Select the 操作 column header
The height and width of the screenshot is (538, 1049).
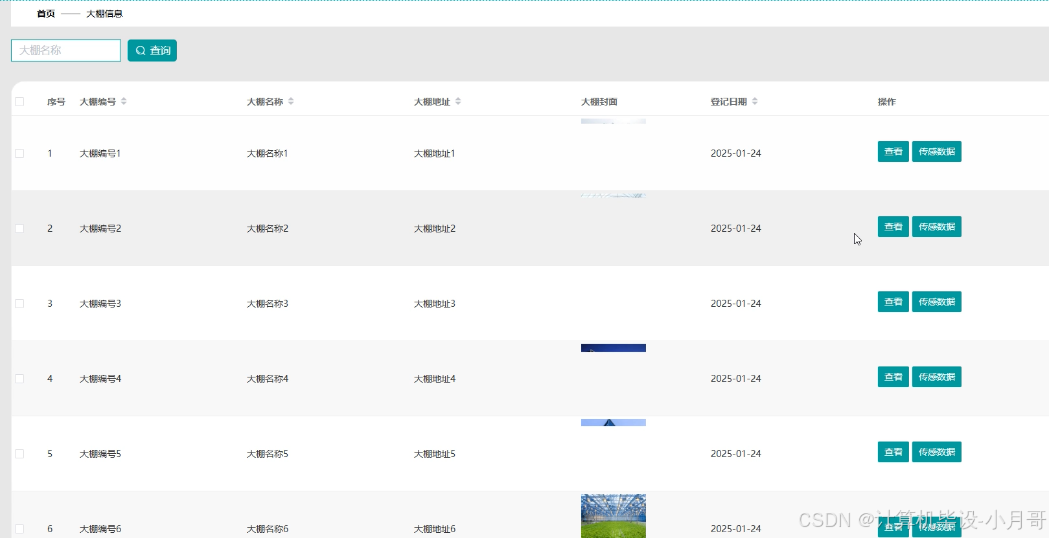click(887, 102)
